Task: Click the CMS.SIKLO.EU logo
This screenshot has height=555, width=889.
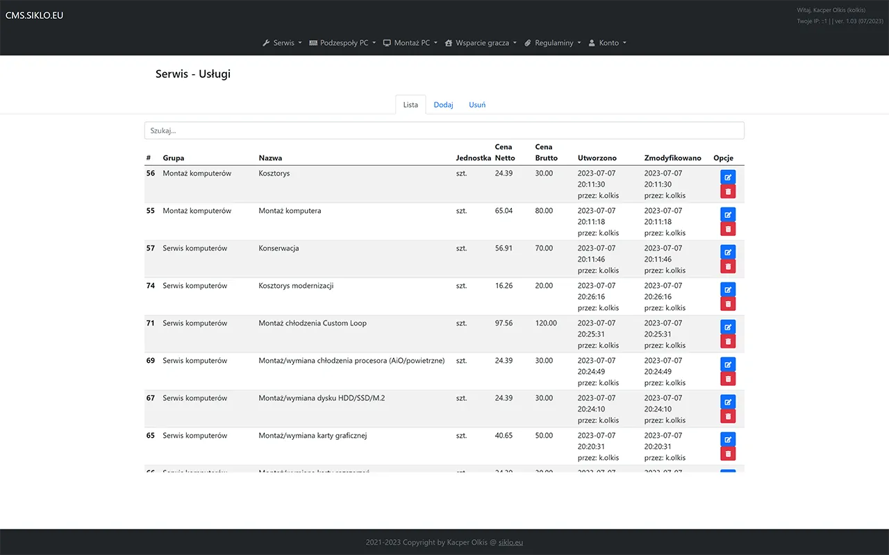Action: coord(34,14)
